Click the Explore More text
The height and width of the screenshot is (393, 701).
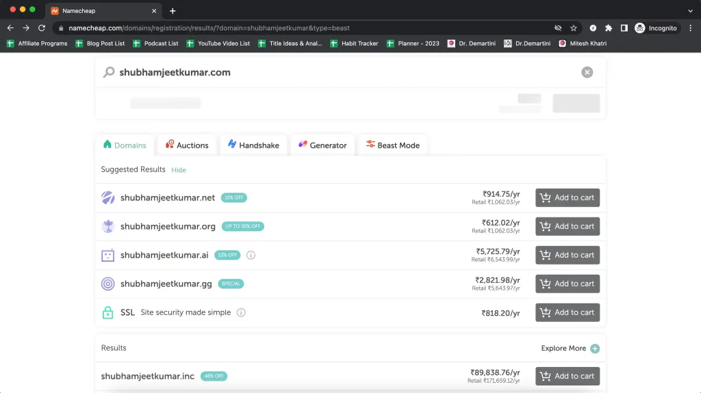coord(563,349)
